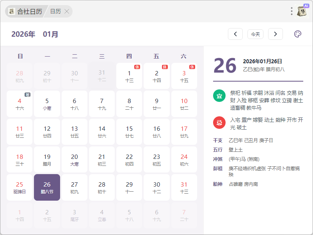313x235 pixels.
Task: Select the 日历 tab
Action: tap(55, 11)
